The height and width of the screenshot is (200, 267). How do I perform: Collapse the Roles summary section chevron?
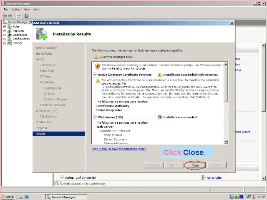point(62,177)
